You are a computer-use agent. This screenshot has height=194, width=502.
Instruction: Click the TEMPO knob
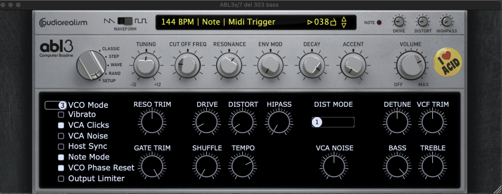pos(242,167)
